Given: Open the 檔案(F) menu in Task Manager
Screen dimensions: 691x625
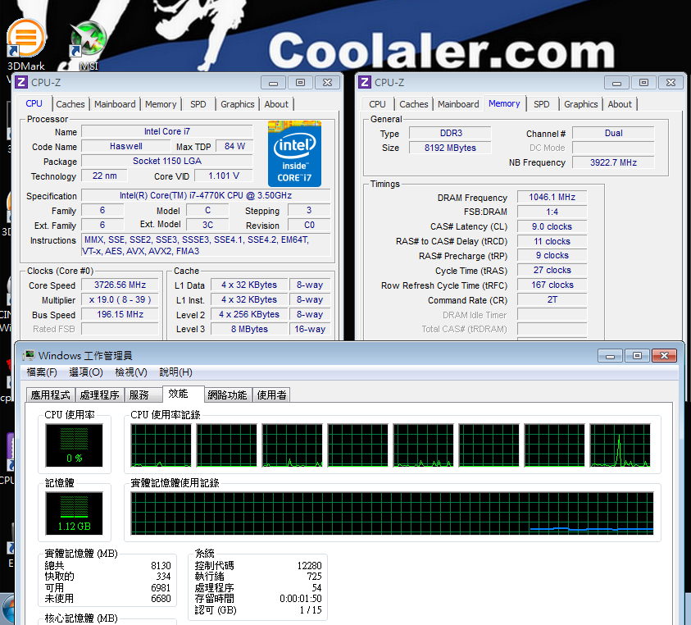Looking at the screenshot, I should tap(42, 372).
